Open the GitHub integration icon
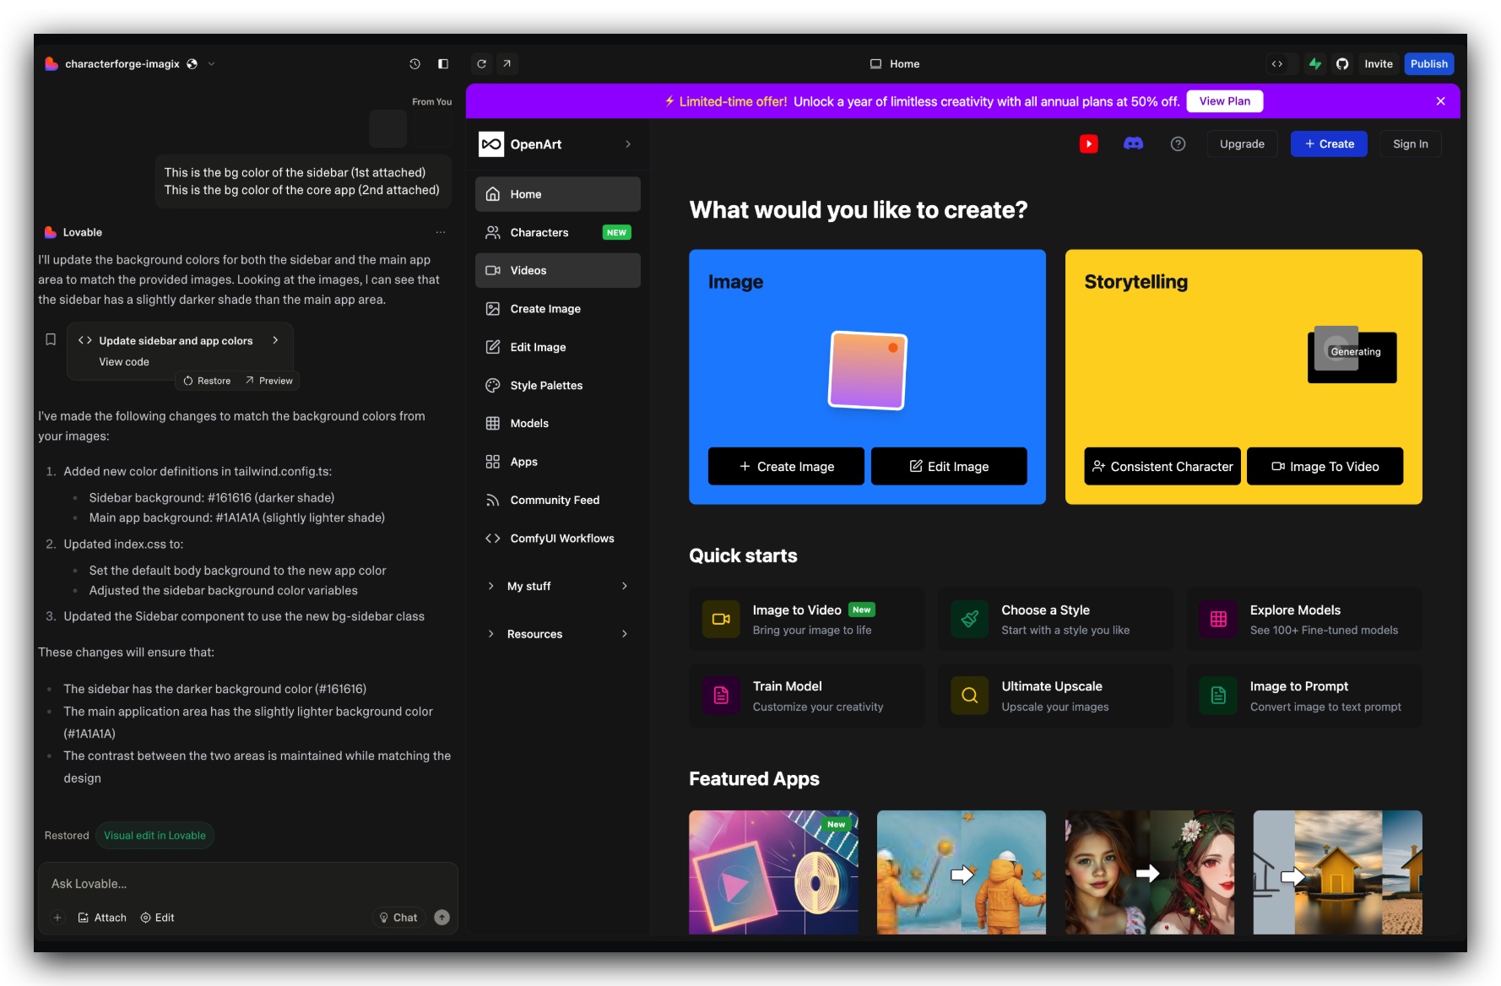This screenshot has width=1501, height=986. [x=1342, y=64]
